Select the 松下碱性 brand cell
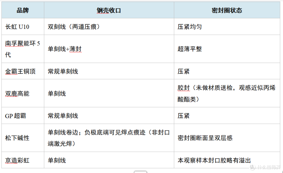This screenshot has height=173, width=283. (x=23, y=138)
